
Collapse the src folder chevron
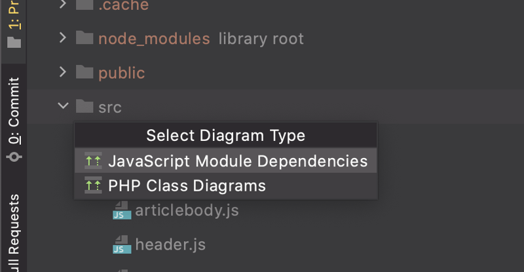(63, 106)
